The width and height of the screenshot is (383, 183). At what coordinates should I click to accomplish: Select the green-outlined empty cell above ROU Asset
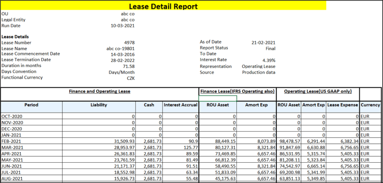click(217, 99)
